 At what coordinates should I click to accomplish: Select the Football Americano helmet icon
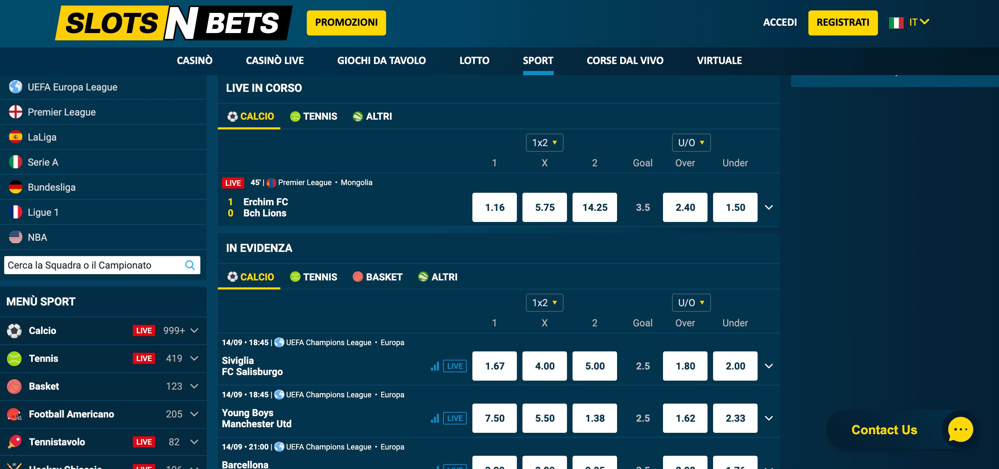click(x=14, y=414)
